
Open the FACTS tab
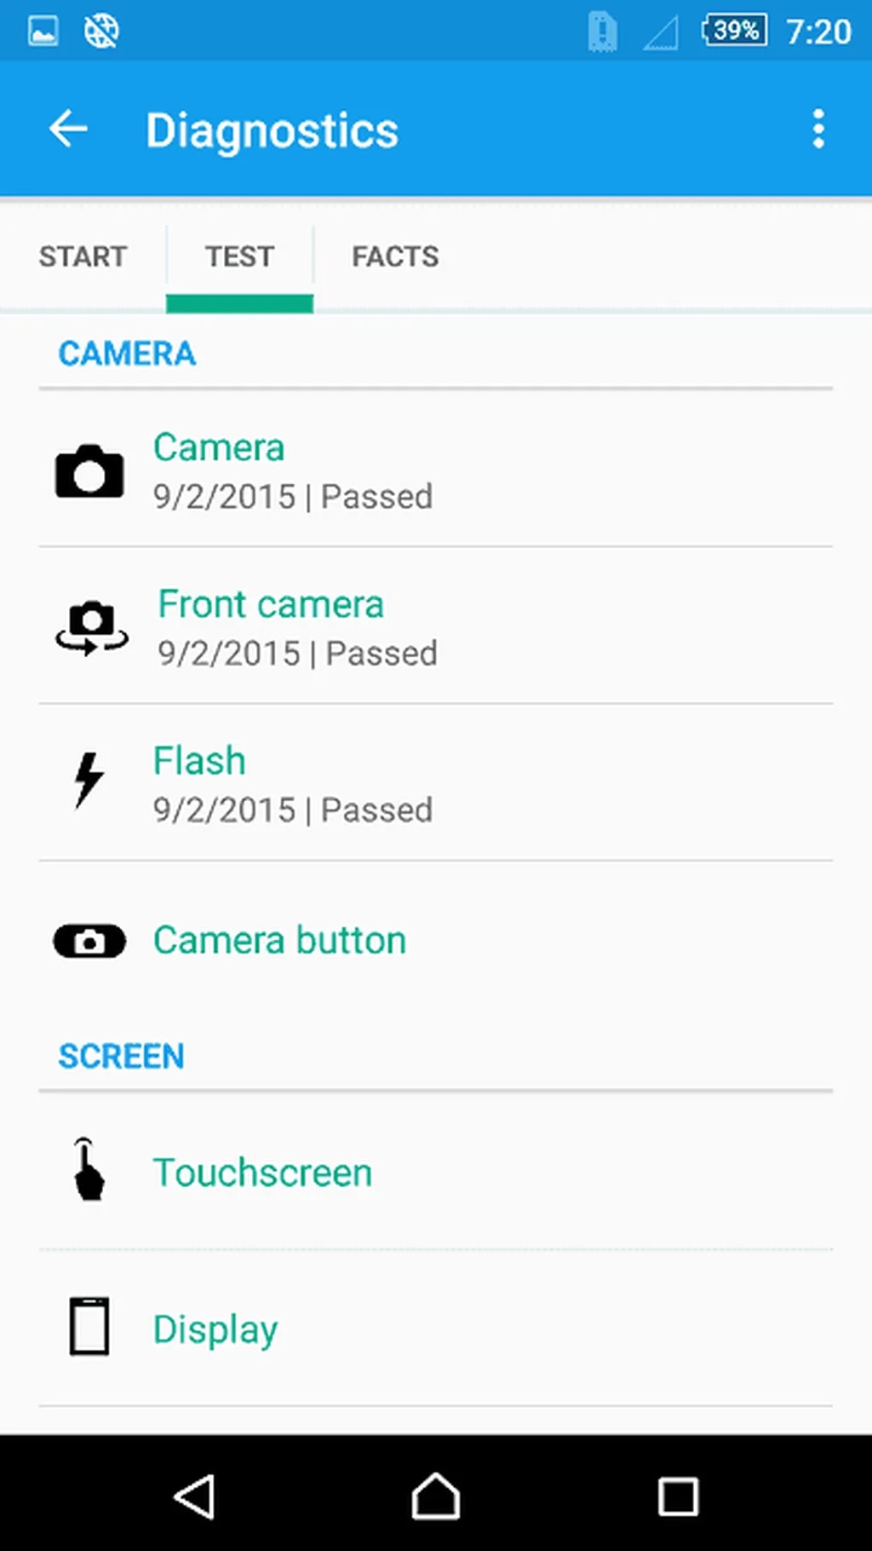395,257
